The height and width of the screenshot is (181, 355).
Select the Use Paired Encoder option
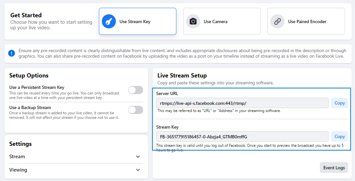(x=306, y=21)
